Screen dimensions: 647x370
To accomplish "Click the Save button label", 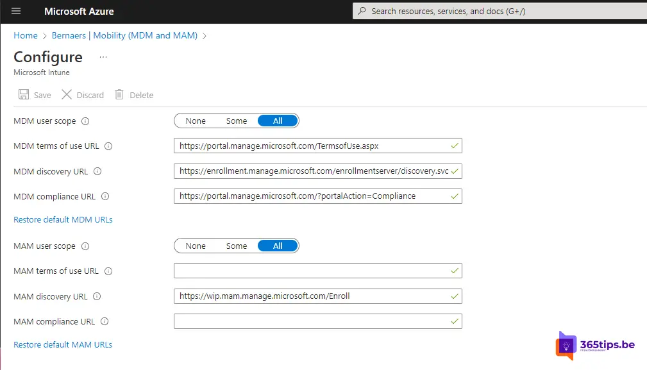I will pos(42,96).
